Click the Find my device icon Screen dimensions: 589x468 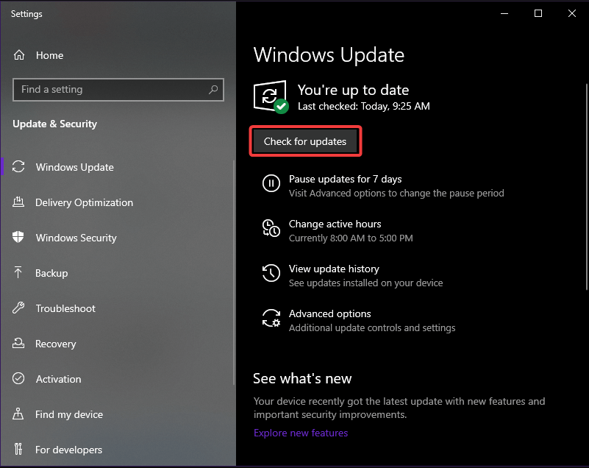pos(18,414)
